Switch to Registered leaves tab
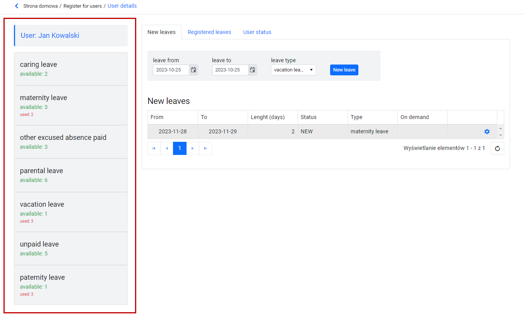The height and width of the screenshot is (318, 524). (209, 32)
